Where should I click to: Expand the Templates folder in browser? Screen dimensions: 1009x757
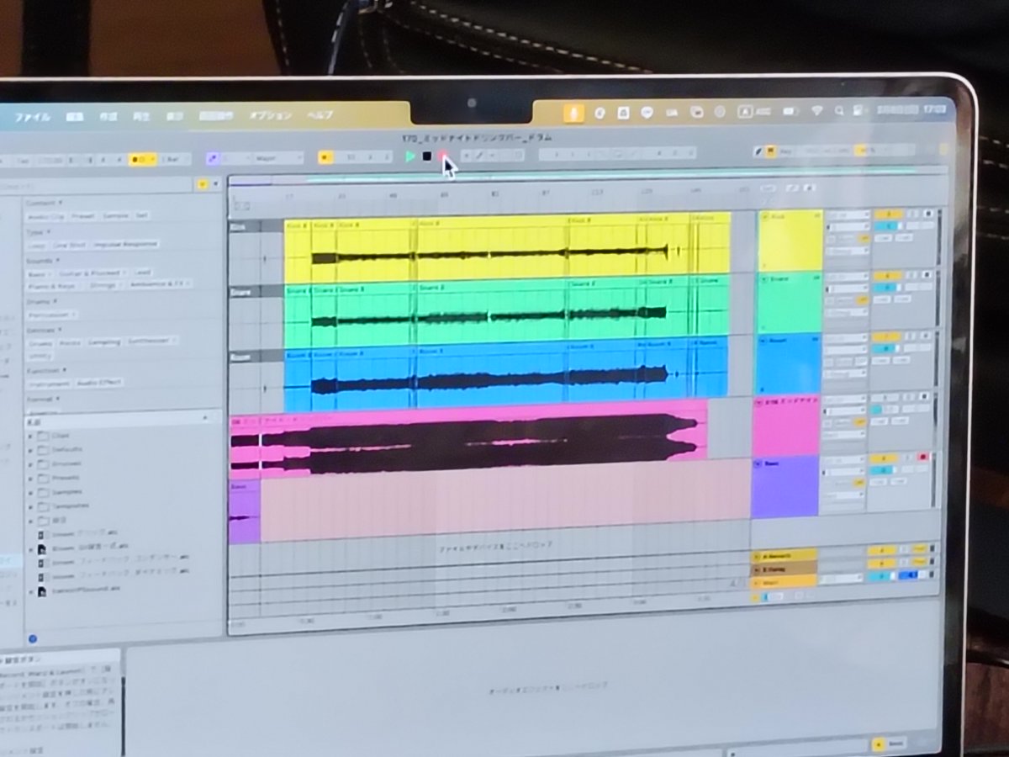(31, 506)
